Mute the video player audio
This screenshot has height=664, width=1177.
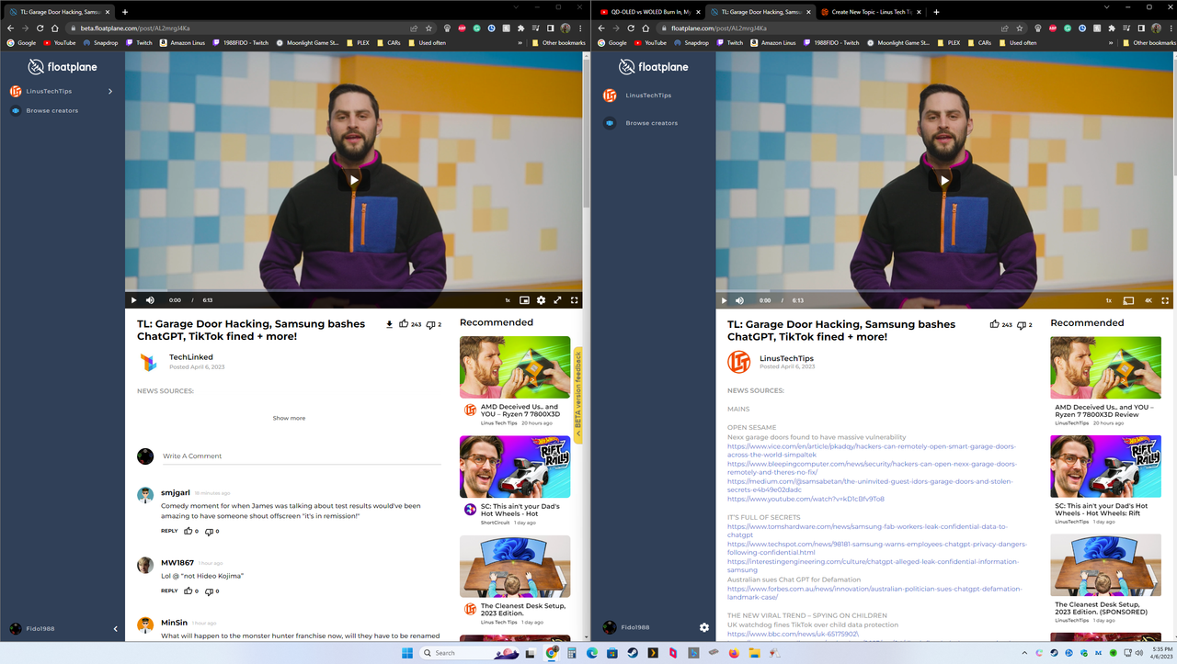coord(150,299)
